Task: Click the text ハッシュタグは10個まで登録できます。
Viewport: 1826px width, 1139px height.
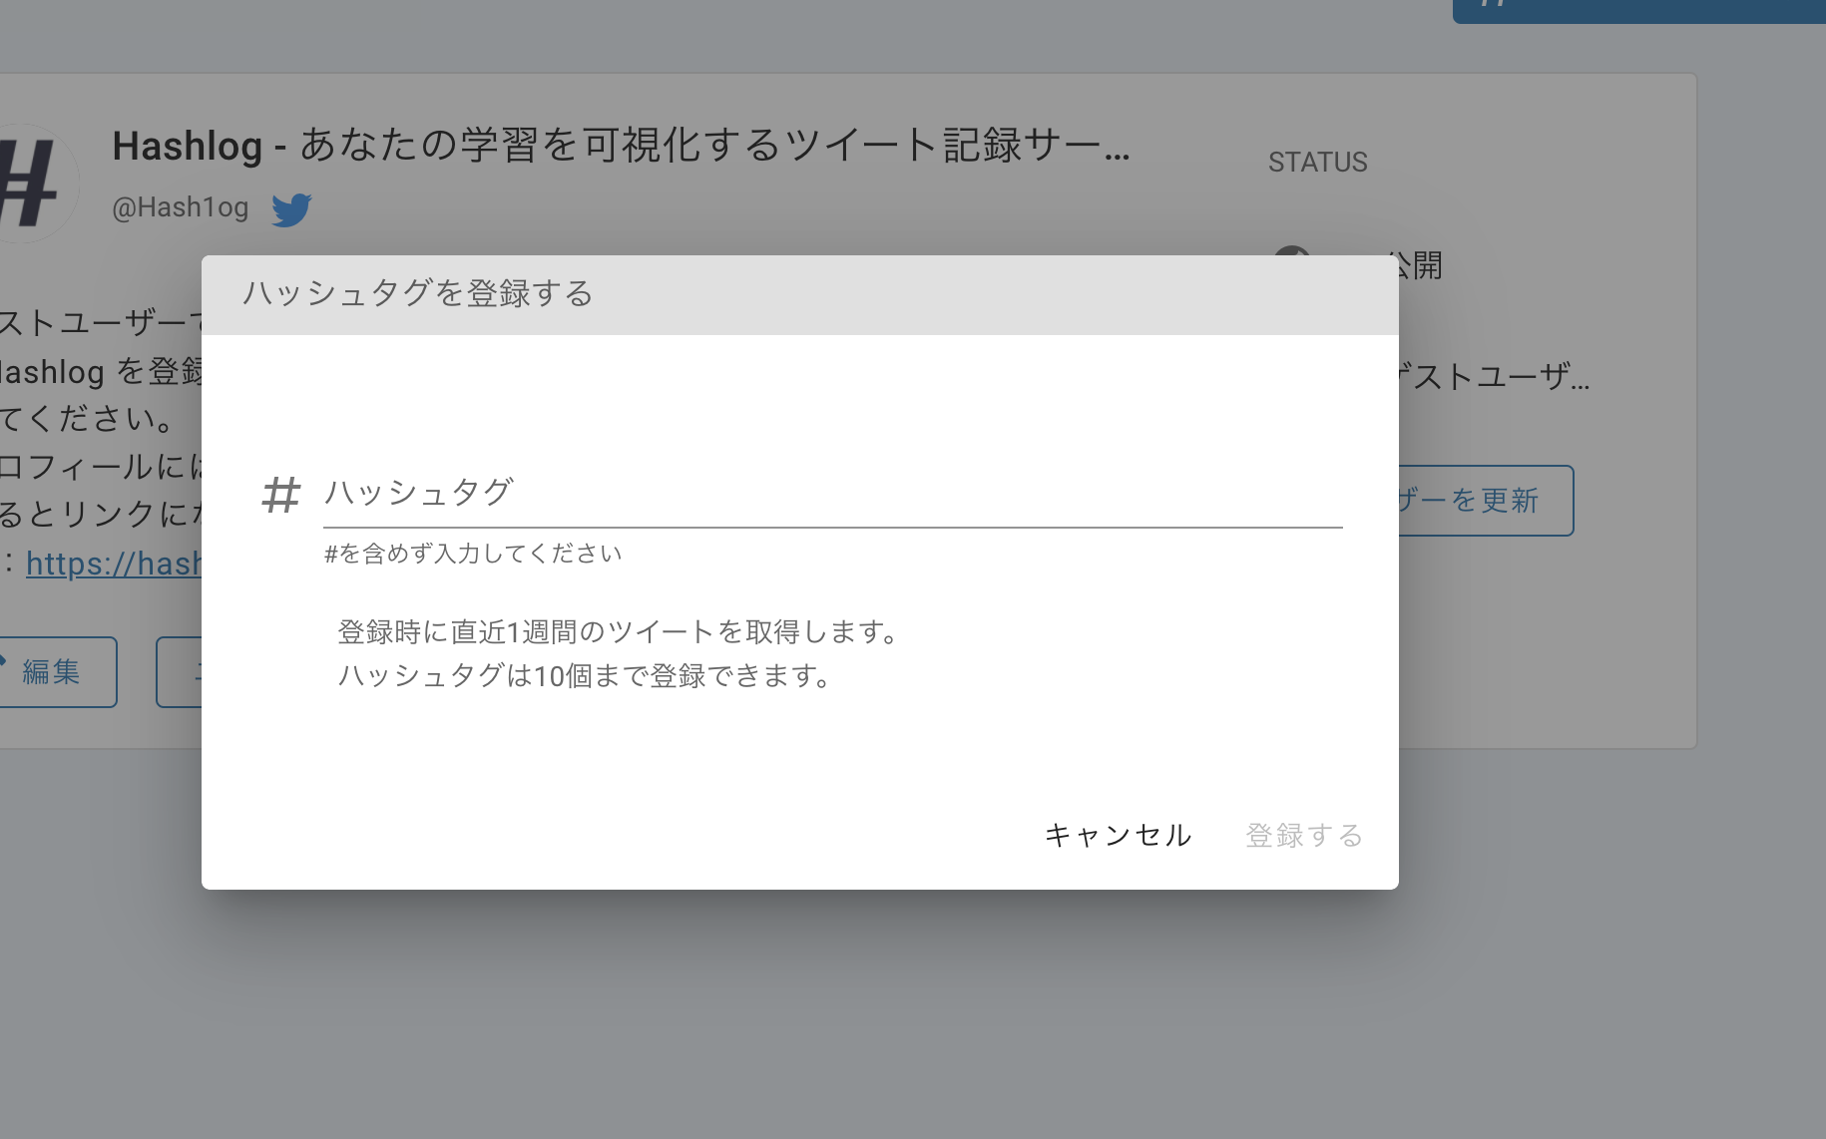Action: pos(586,675)
